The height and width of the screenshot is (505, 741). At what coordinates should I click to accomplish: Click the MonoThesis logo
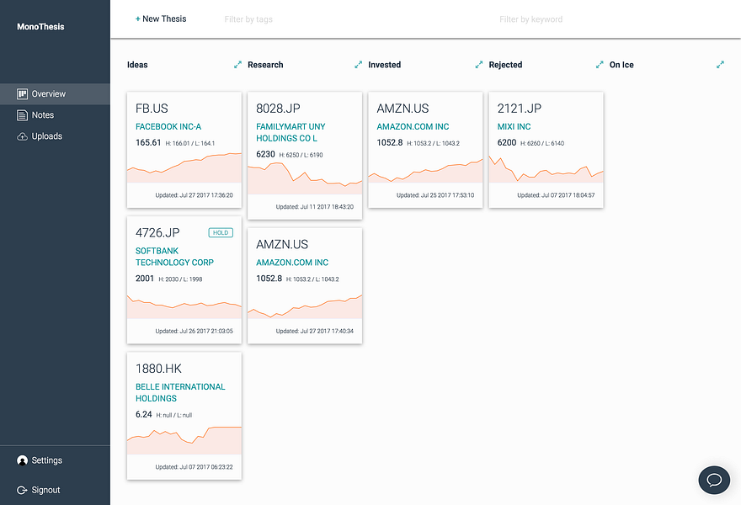pos(40,27)
